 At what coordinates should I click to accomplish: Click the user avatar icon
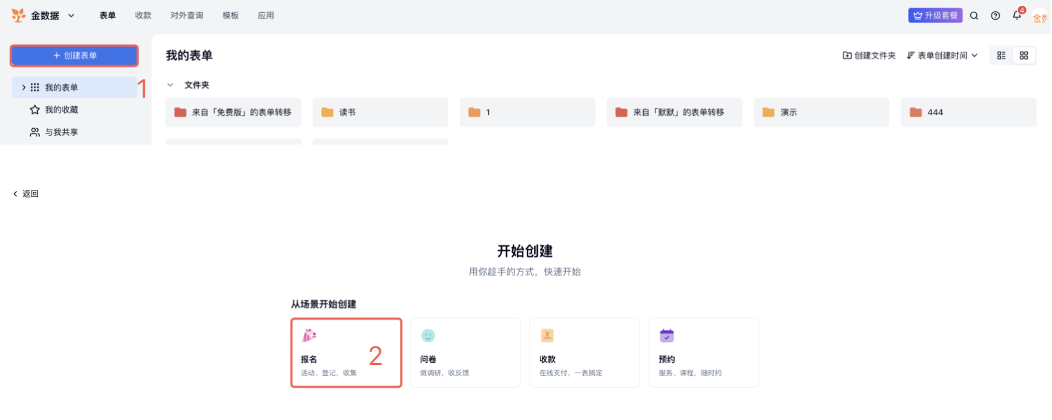[1039, 17]
